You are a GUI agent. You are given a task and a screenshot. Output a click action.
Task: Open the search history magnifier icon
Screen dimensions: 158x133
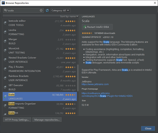coord(6,10)
